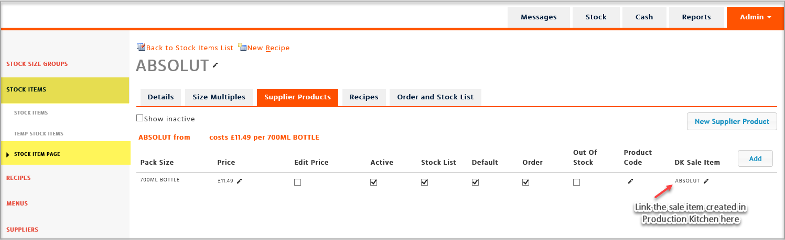785x240 pixels.
Task: Edit the DK Sale Item ABSOLUT pencil
Action: (x=706, y=181)
